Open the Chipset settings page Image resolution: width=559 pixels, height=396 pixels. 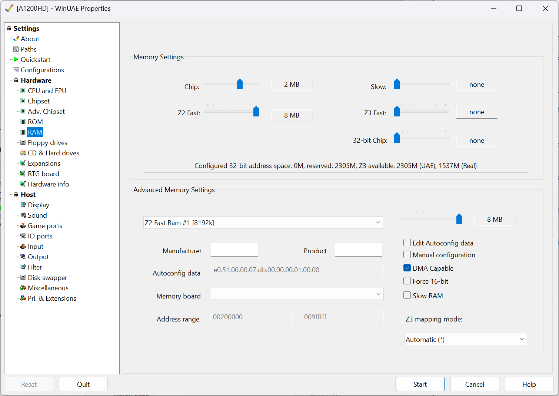click(x=39, y=101)
